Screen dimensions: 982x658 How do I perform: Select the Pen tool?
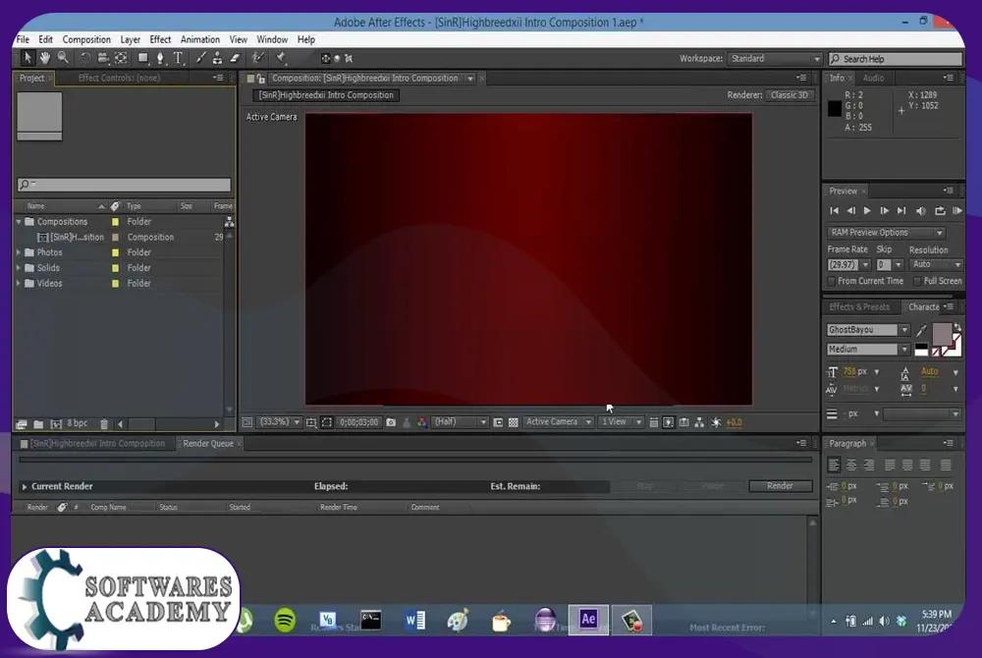[160, 58]
